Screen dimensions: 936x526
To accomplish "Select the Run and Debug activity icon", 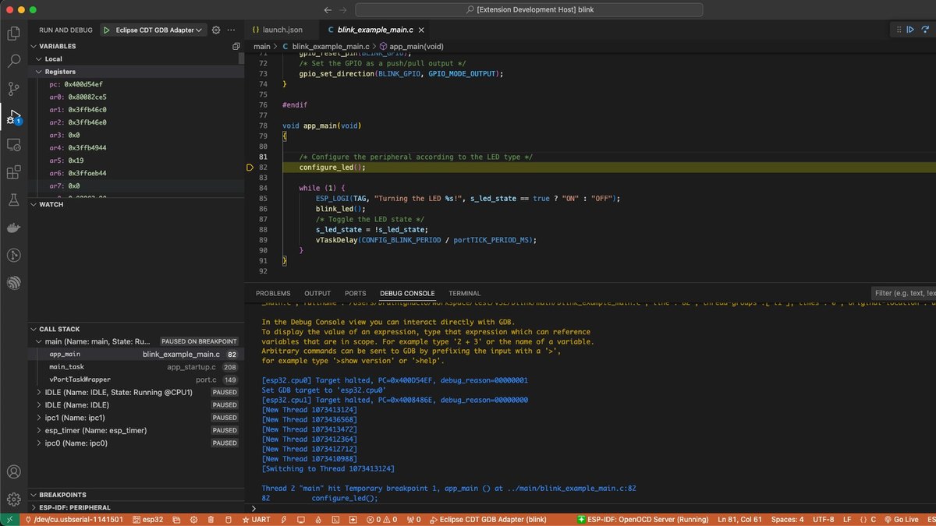I will click(x=13, y=117).
